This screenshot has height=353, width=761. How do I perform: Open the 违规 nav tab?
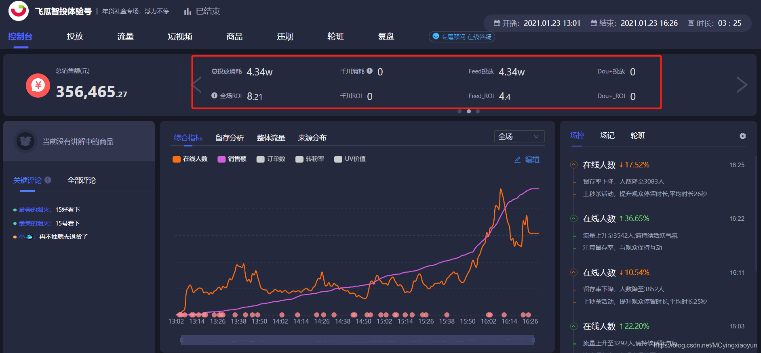point(285,36)
